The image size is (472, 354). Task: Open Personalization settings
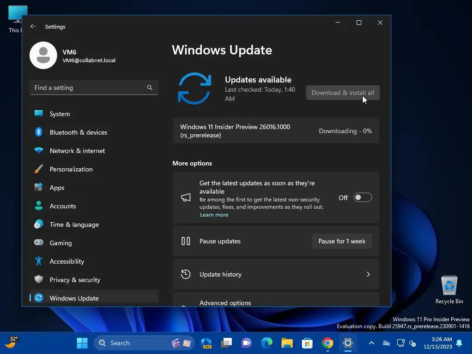(94, 169)
